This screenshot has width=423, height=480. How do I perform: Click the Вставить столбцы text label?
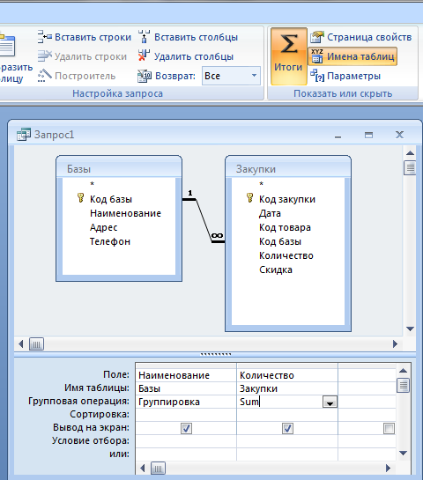pyautogui.click(x=196, y=37)
